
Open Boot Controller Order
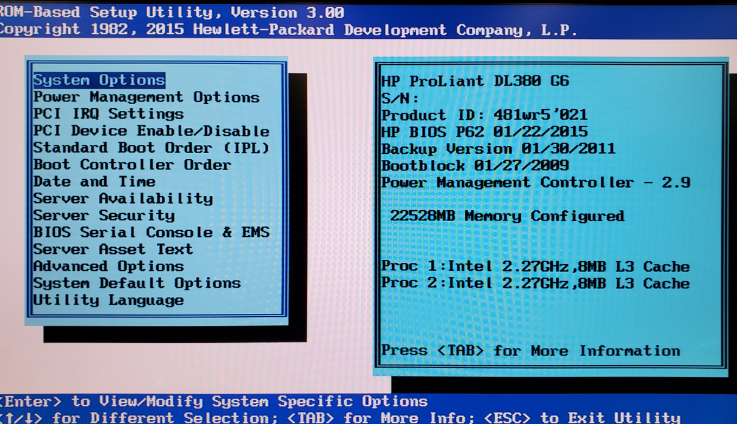click(x=132, y=165)
